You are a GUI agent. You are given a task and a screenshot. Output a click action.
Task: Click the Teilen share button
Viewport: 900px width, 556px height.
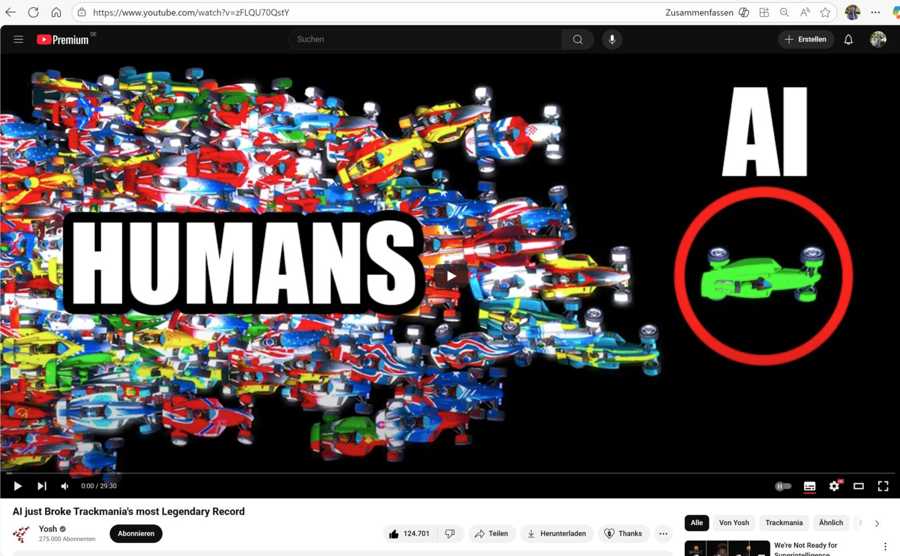click(x=491, y=534)
